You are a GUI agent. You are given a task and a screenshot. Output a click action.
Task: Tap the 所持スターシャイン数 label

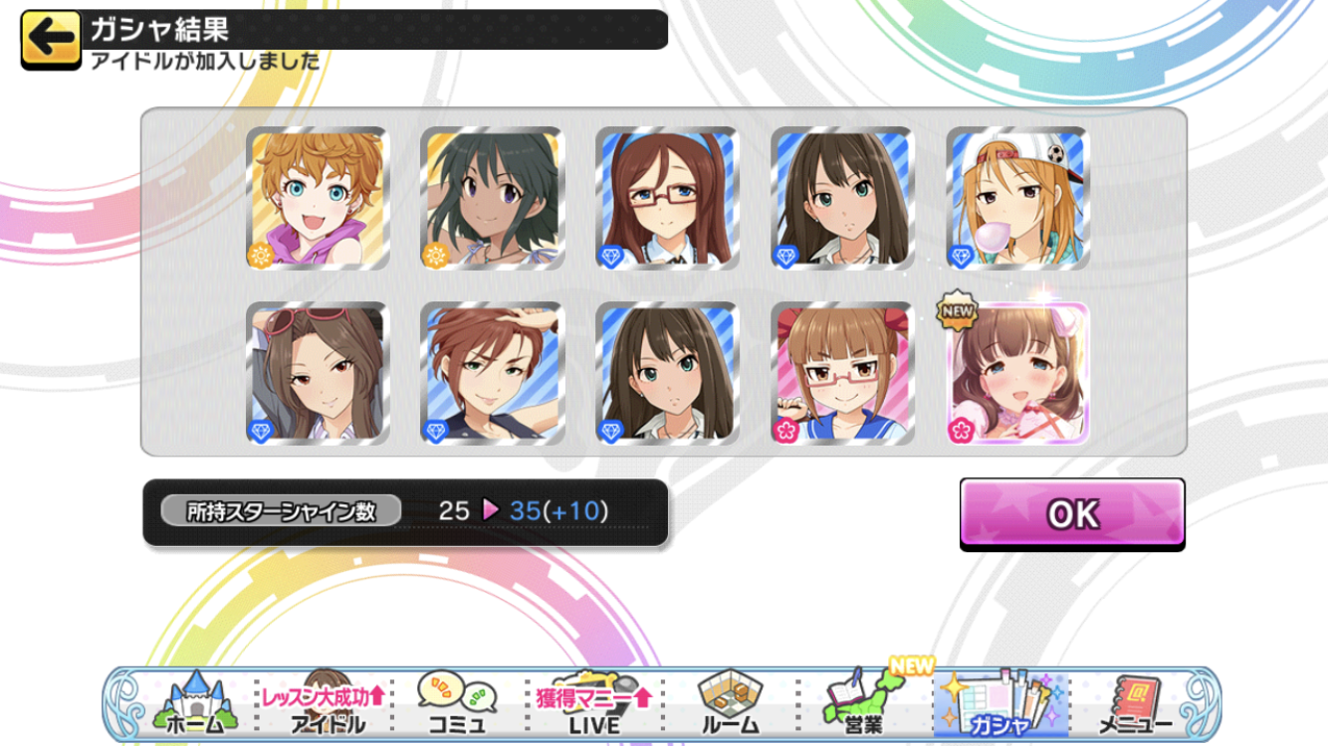[282, 511]
